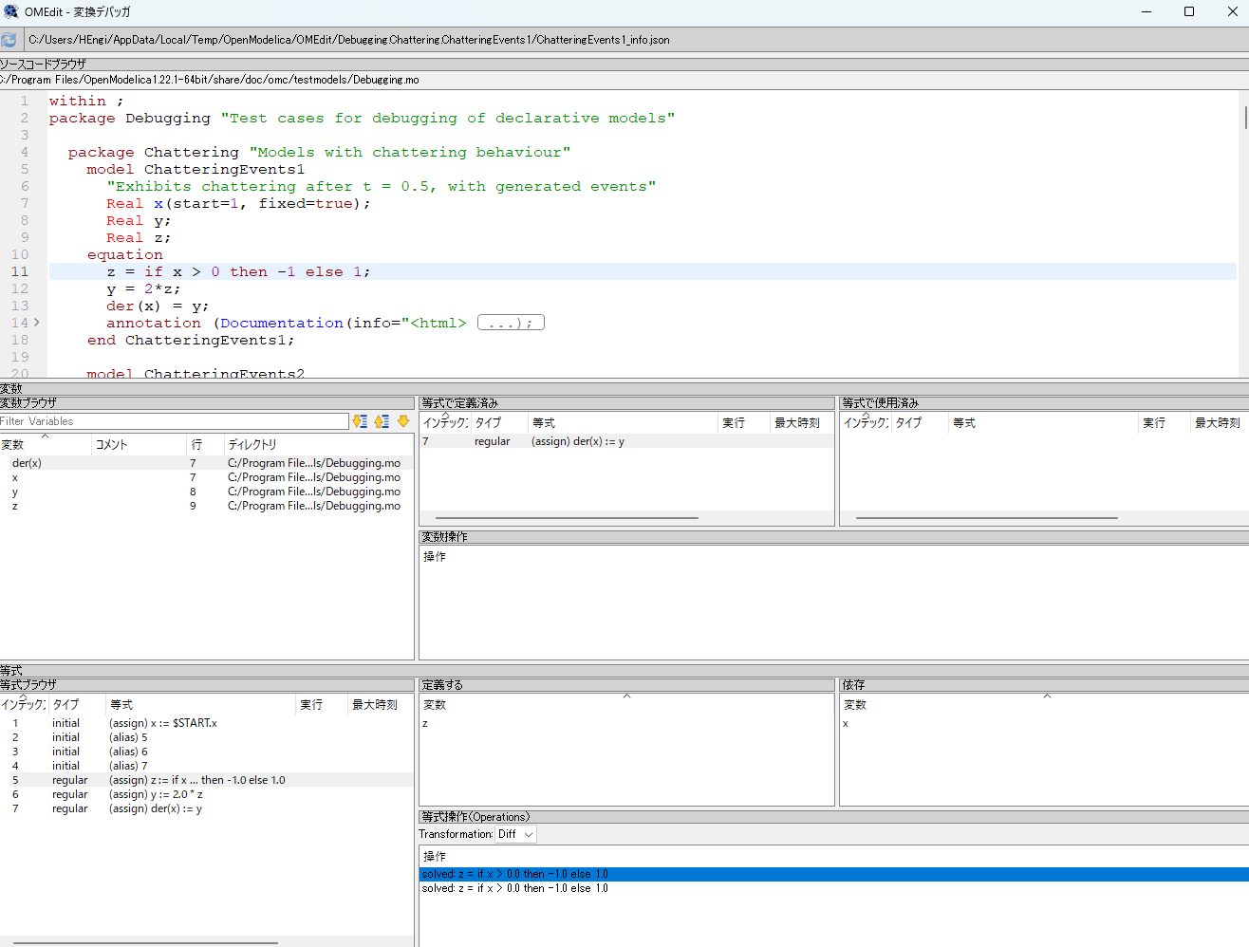Click the sort-ascending list icon beside Filter Variables
This screenshot has width=1249, height=947.
(381, 420)
